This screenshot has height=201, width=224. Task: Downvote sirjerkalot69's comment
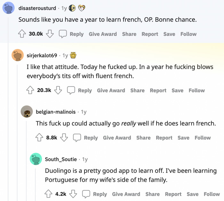(x=58, y=90)
